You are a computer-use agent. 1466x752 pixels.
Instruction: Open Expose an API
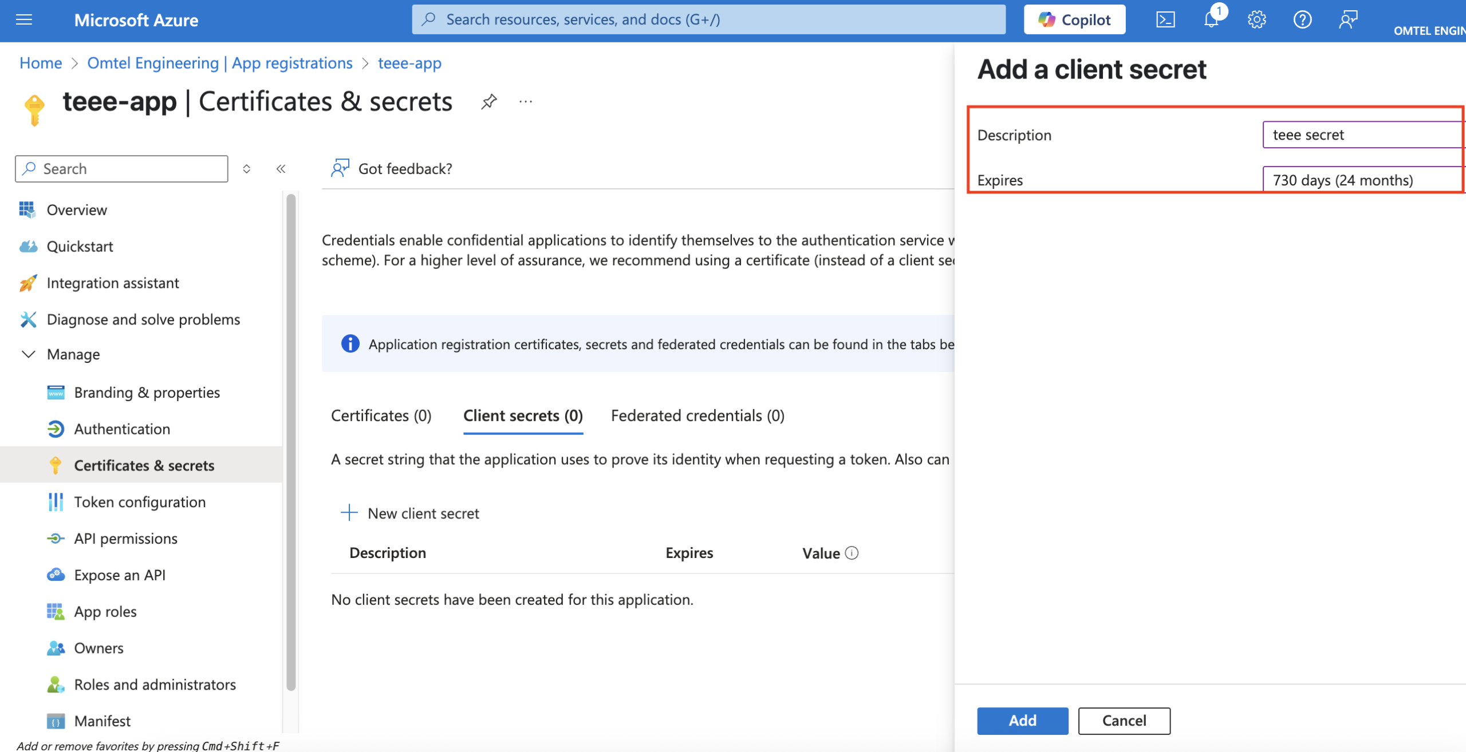coord(120,575)
